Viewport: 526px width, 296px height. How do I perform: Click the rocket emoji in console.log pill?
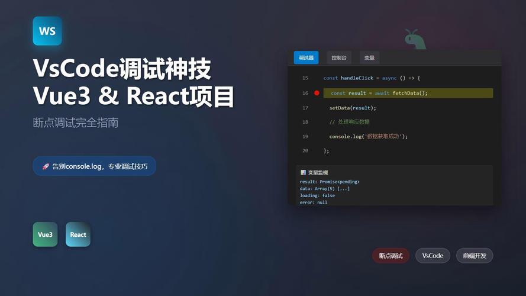[x=46, y=166]
